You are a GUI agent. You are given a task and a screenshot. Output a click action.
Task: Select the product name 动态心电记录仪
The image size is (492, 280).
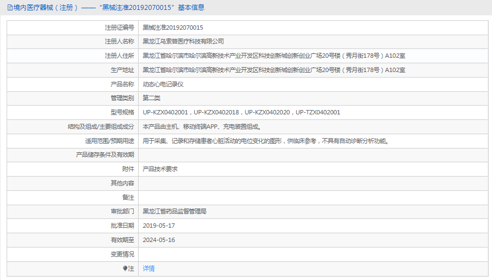pyautogui.click(x=163, y=84)
